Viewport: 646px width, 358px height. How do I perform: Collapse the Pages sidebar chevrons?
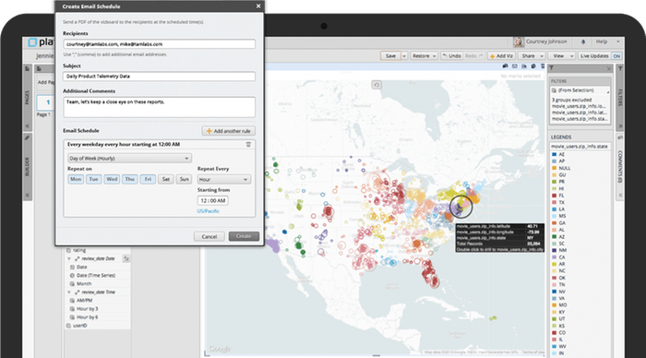click(x=27, y=126)
